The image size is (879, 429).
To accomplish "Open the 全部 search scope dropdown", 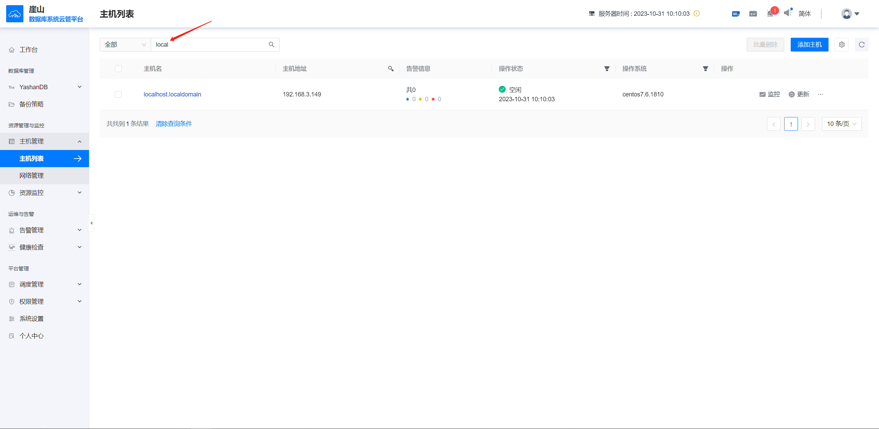I will click(125, 45).
